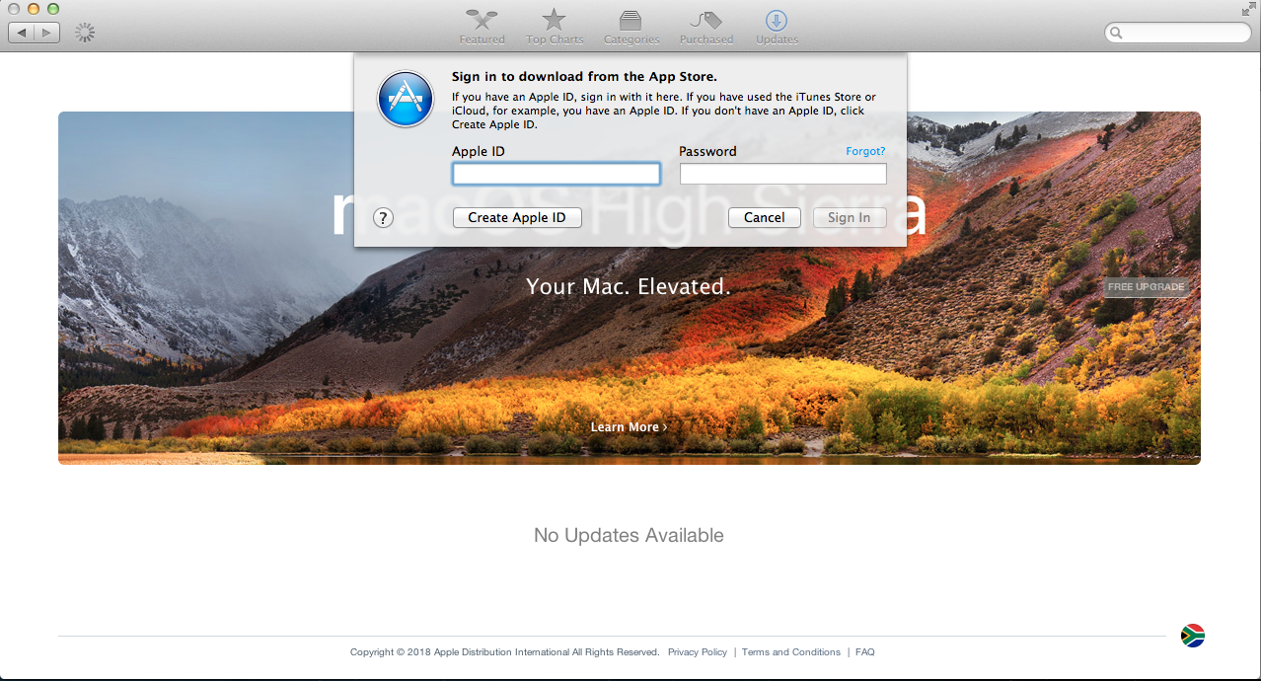Cancel the sign-in dialog
This screenshot has height=681, width=1261.
coord(765,217)
